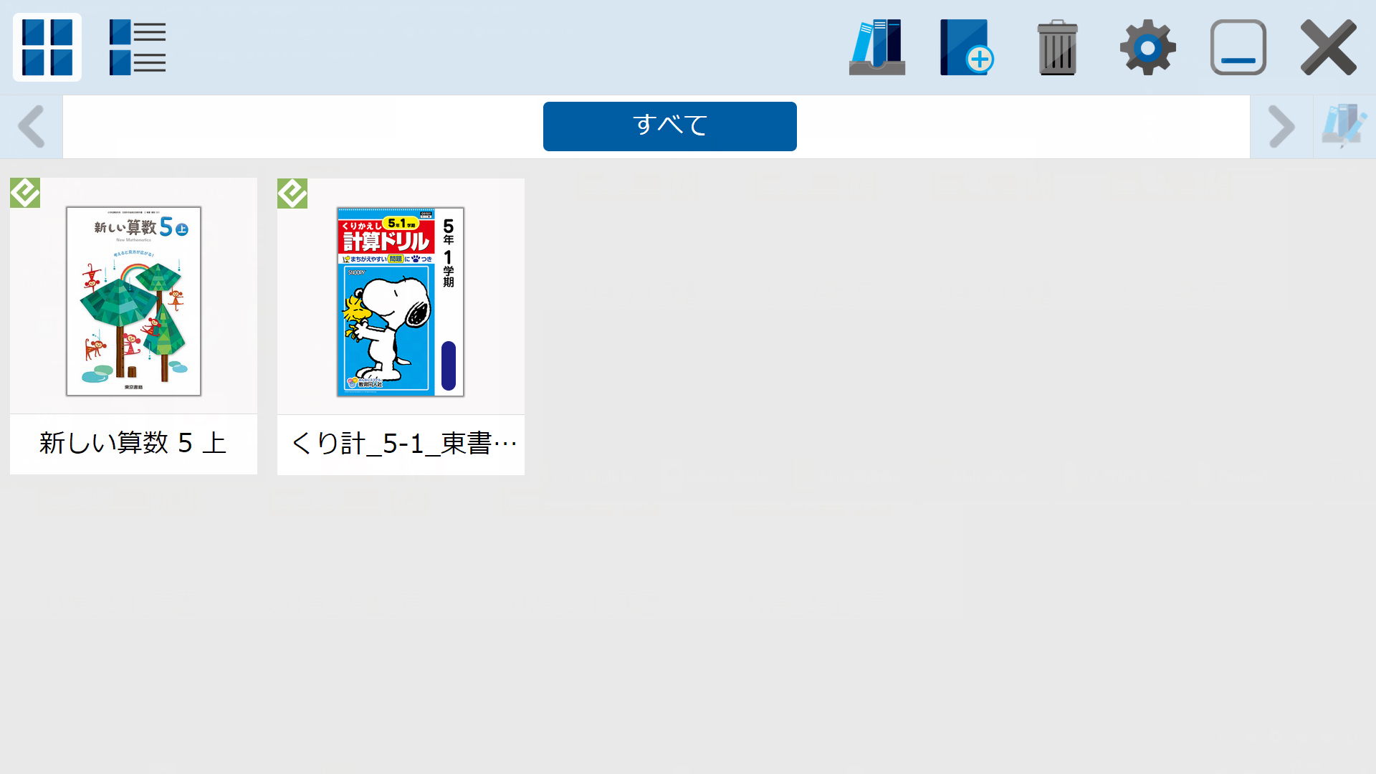
Task: Click the title くり計_5-1_東書…
Action: 403,444
